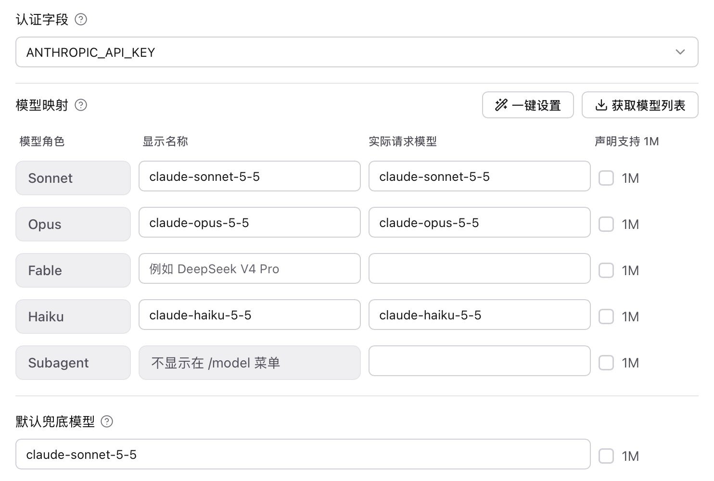Click the Fable role label
The width and height of the screenshot is (714, 481).
tap(73, 270)
